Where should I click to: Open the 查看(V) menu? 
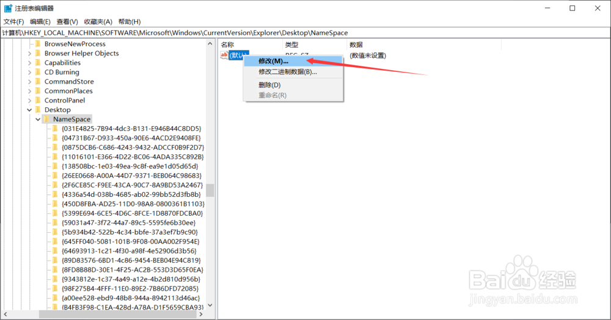point(67,22)
